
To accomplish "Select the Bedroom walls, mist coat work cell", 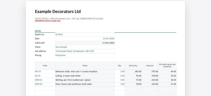I will pos(85,71).
